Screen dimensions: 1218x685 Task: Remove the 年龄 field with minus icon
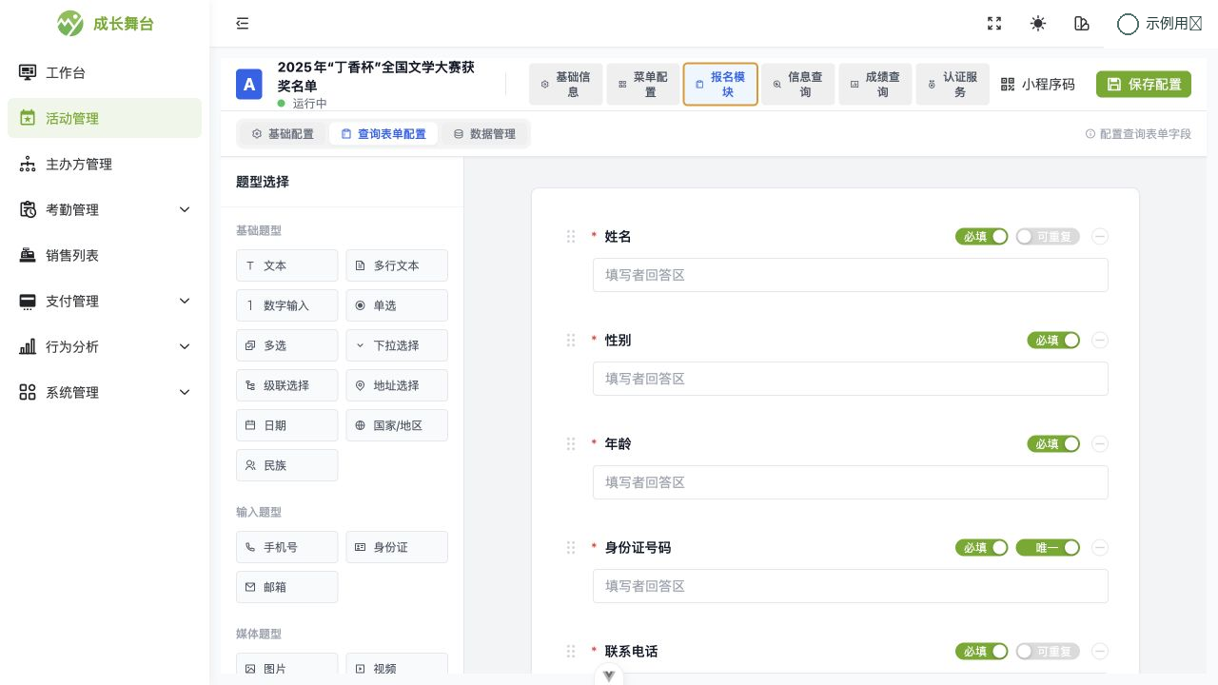pos(1100,444)
